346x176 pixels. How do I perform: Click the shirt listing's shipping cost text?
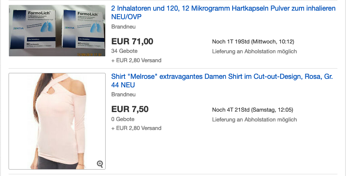pyautogui.click(x=136, y=128)
